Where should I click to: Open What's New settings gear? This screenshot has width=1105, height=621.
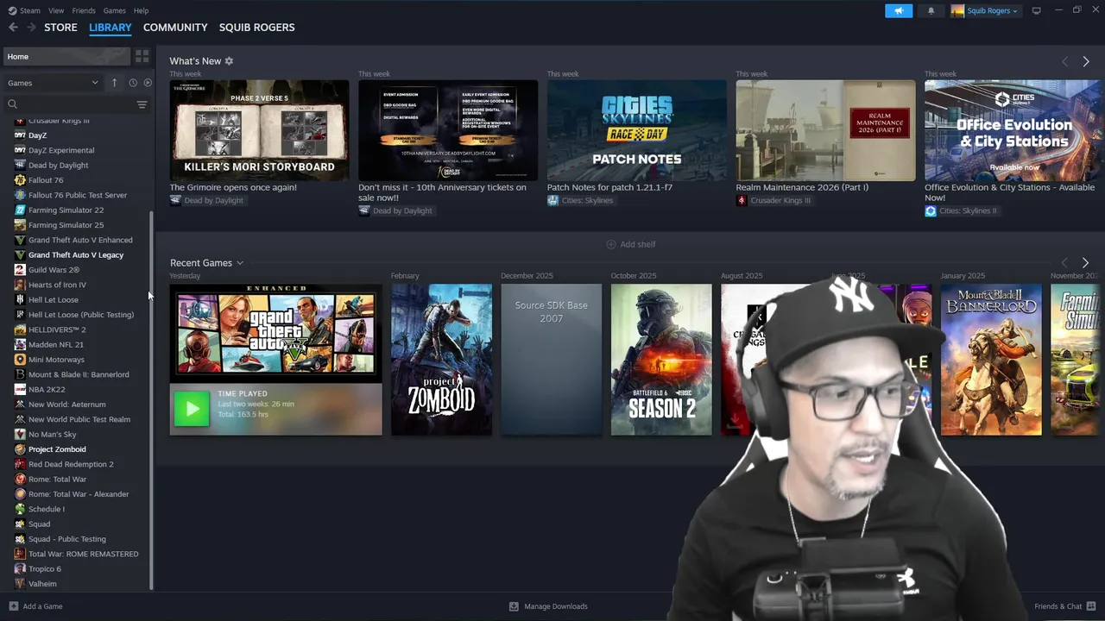pos(229,61)
